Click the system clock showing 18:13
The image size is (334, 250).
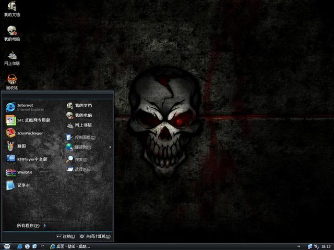pos(326,246)
